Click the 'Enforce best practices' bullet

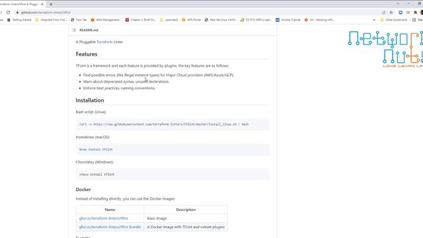pos(119,88)
